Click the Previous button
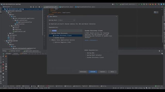Viewport: 165px width, 92px height. tap(83, 72)
